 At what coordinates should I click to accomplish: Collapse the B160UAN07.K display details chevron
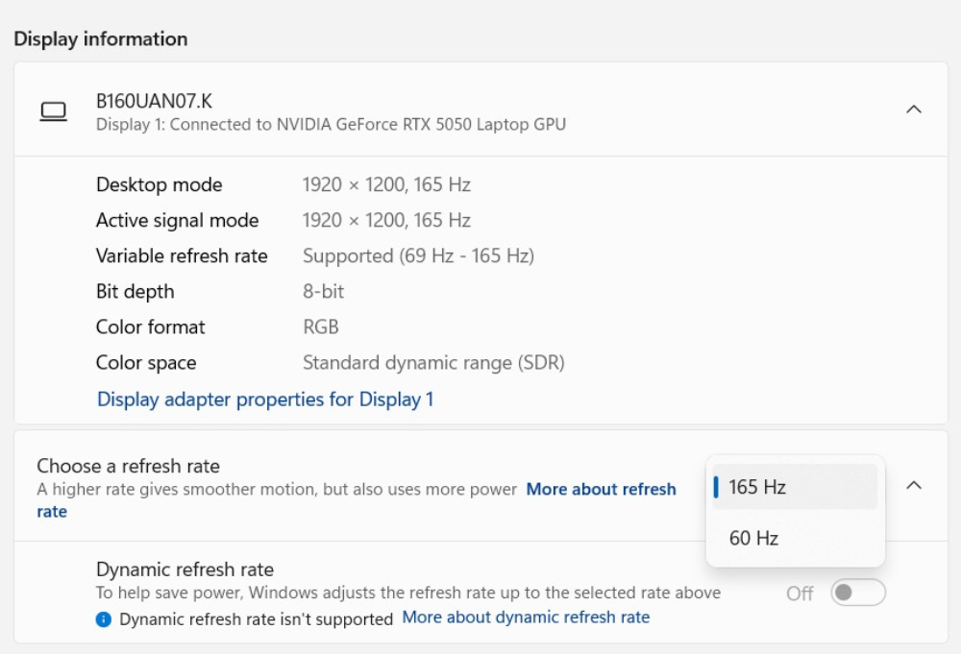click(914, 109)
